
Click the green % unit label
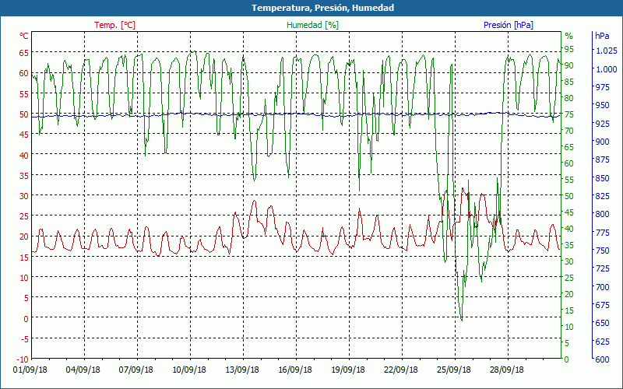(x=569, y=36)
